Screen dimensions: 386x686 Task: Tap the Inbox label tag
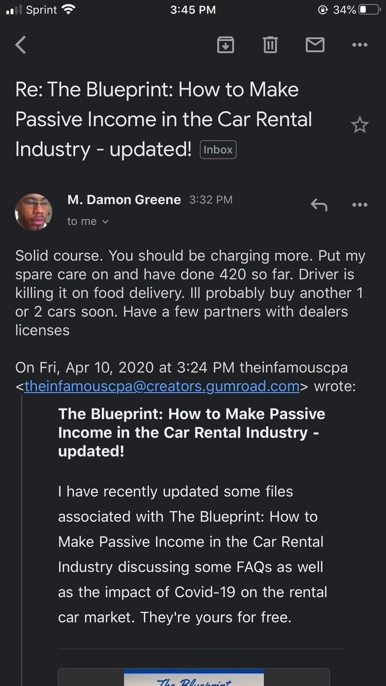coord(218,150)
